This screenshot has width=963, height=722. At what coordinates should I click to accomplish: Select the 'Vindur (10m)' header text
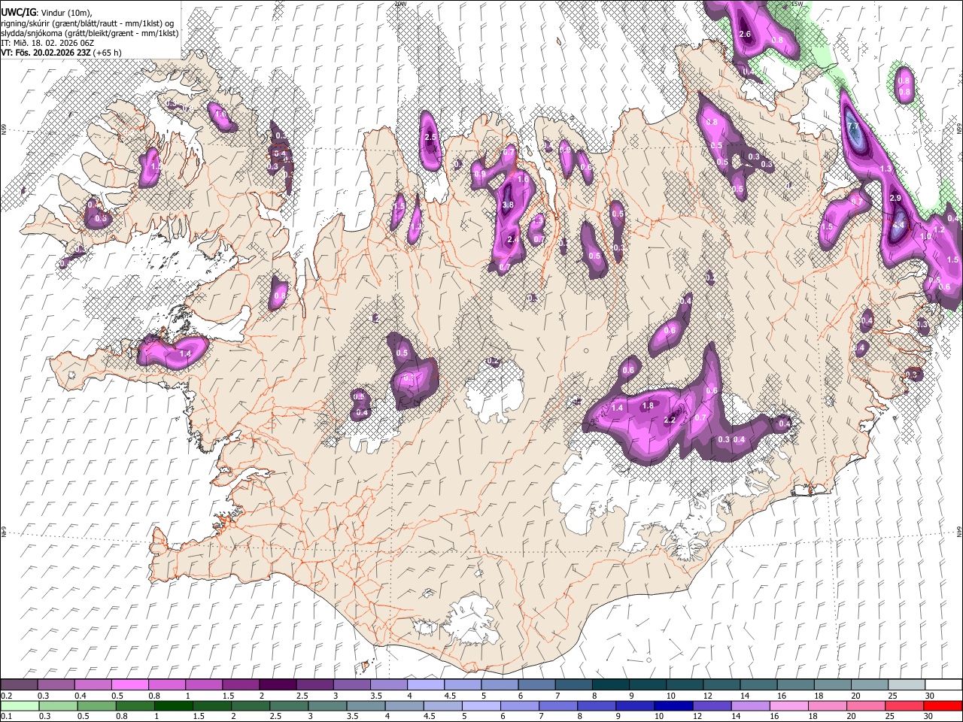click(x=67, y=13)
